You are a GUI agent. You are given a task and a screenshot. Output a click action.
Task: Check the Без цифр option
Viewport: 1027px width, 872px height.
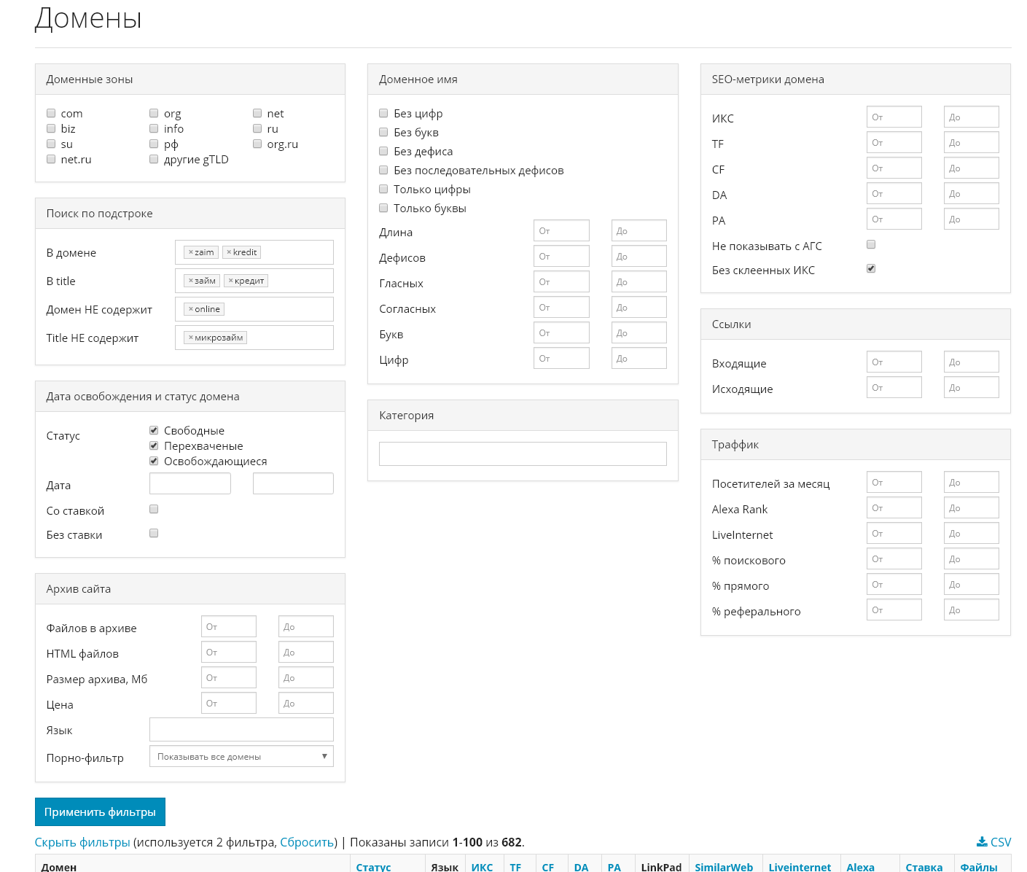coord(383,113)
